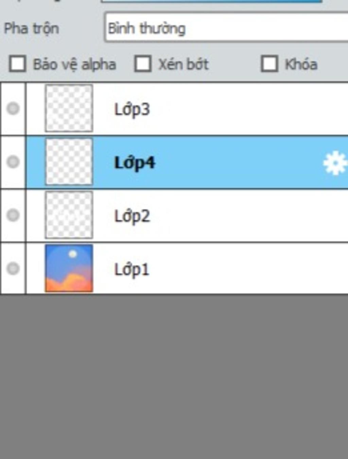
Task: Click the Bảo vệ alpha label text
Action: pyautogui.click(x=74, y=64)
